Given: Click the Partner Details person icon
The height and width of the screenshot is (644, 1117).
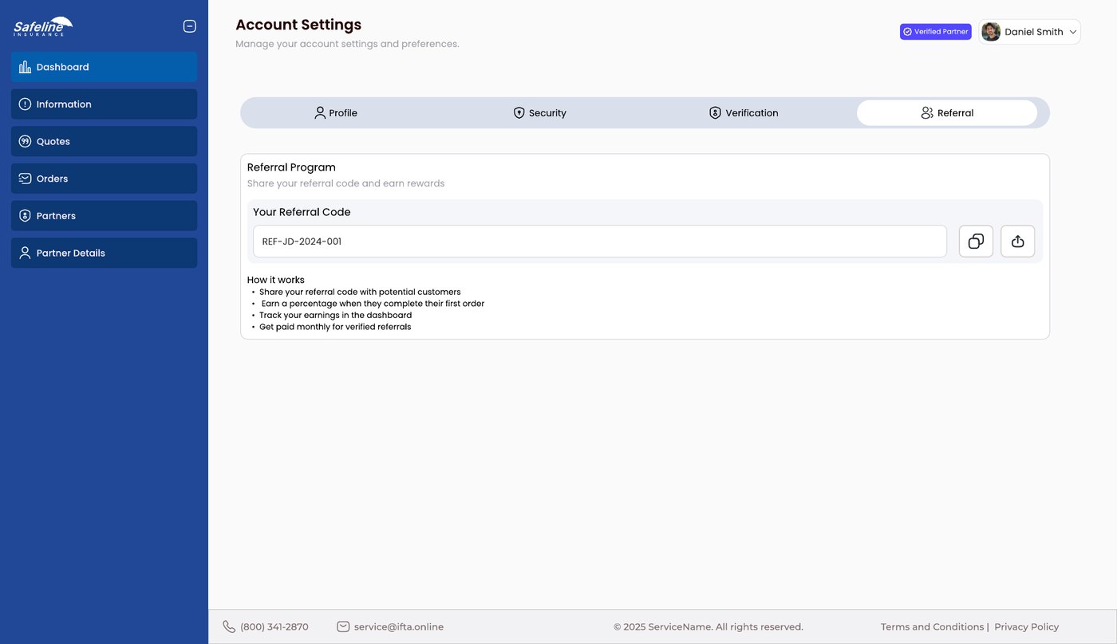Looking at the screenshot, I should [x=25, y=253].
